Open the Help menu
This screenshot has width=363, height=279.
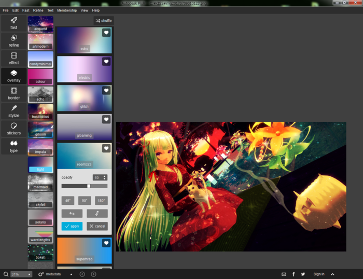point(95,10)
